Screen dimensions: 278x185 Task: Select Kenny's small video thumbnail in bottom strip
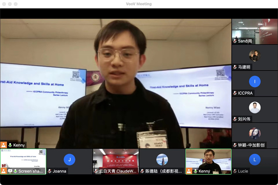coord(208,161)
